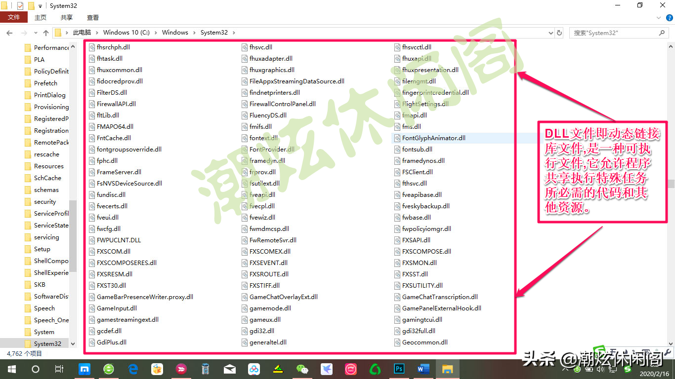This screenshot has width=675, height=379.
Task: Click the New Folder icon in title bar
Action: pyautogui.click(x=31, y=6)
